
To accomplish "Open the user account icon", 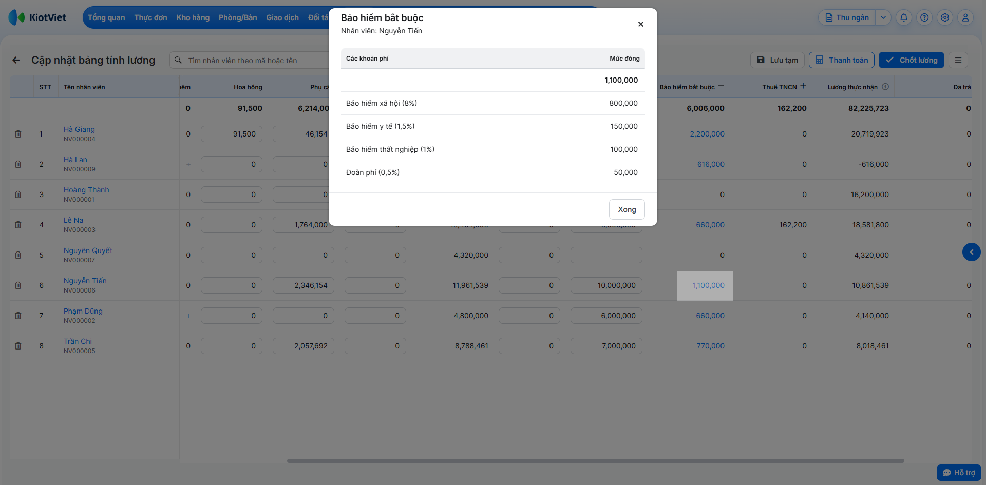I will [x=965, y=17].
